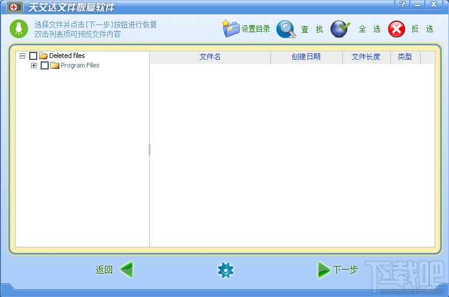Click the green left arrow back icon
This screenshot has width=449, height=297.
pyautogui.click(x=126, y=270)
